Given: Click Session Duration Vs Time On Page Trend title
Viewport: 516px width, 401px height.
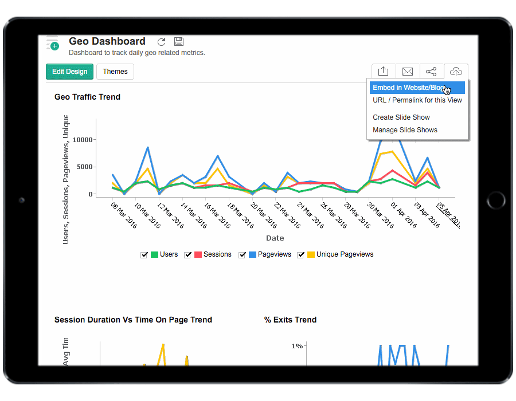Looking at the screenshot, I should 133,320.
